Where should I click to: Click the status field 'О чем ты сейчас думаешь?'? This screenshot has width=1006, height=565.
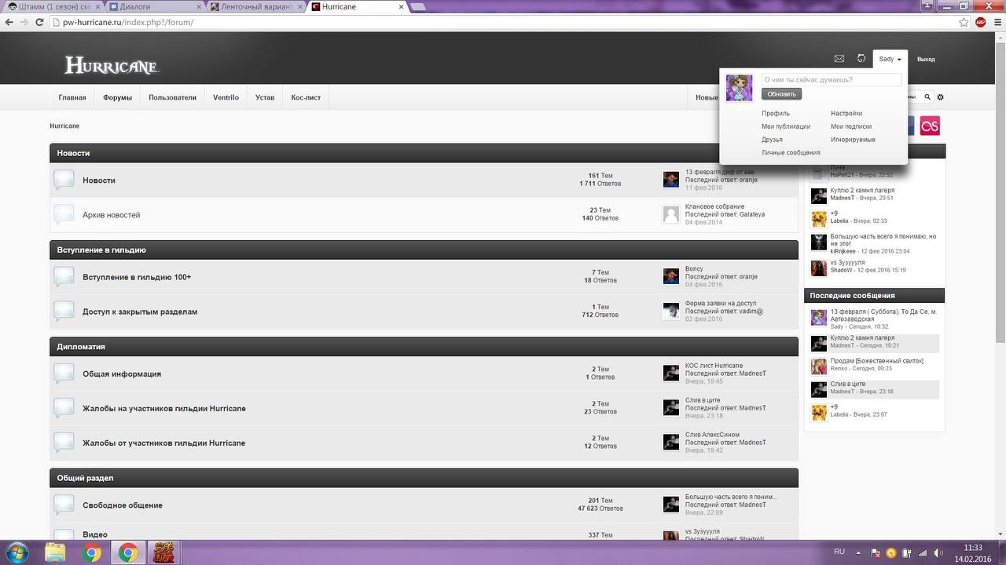[832, 80]
